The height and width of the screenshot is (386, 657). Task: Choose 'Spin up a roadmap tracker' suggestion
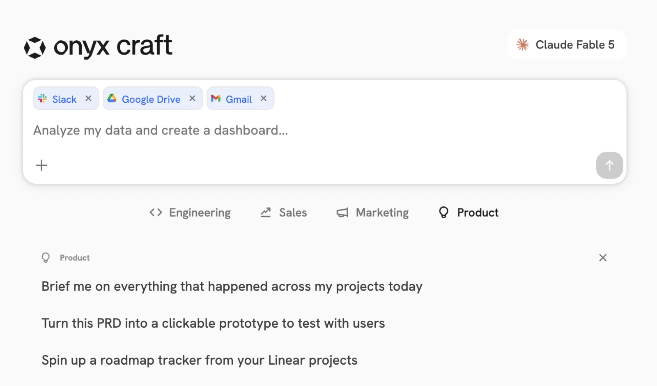(x=200, y=361)
